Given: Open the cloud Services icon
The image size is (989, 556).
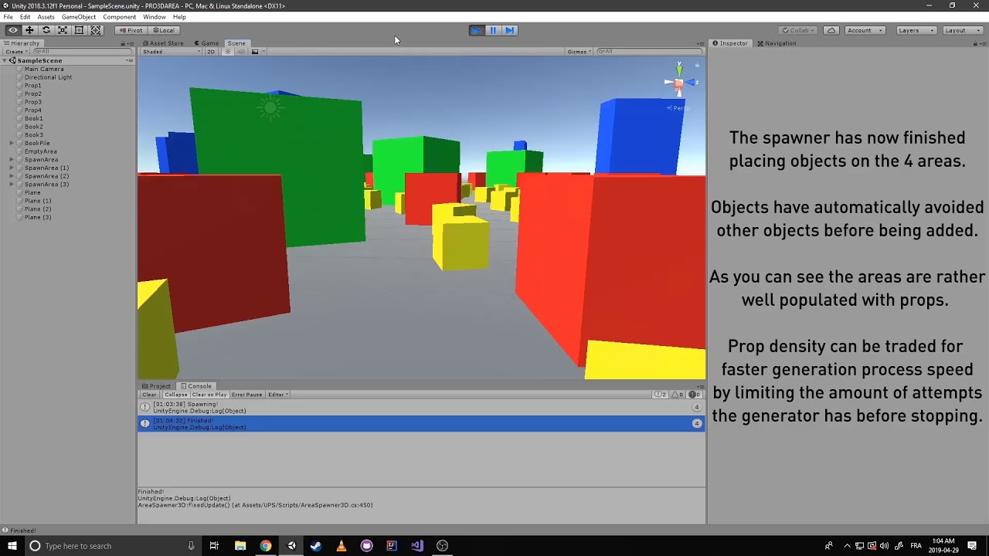Looking at the screenshot, I should click(831, 30).
